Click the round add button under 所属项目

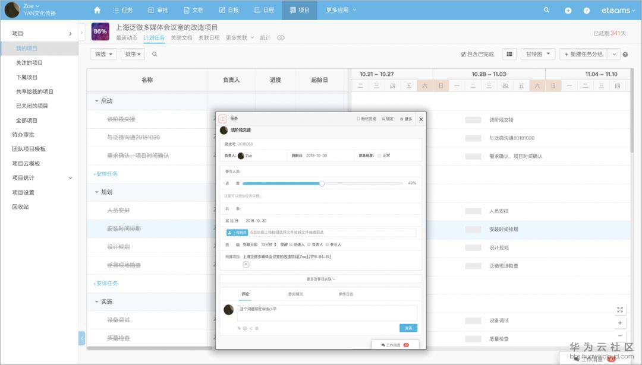pyautogui.click(x=246, y=265)
